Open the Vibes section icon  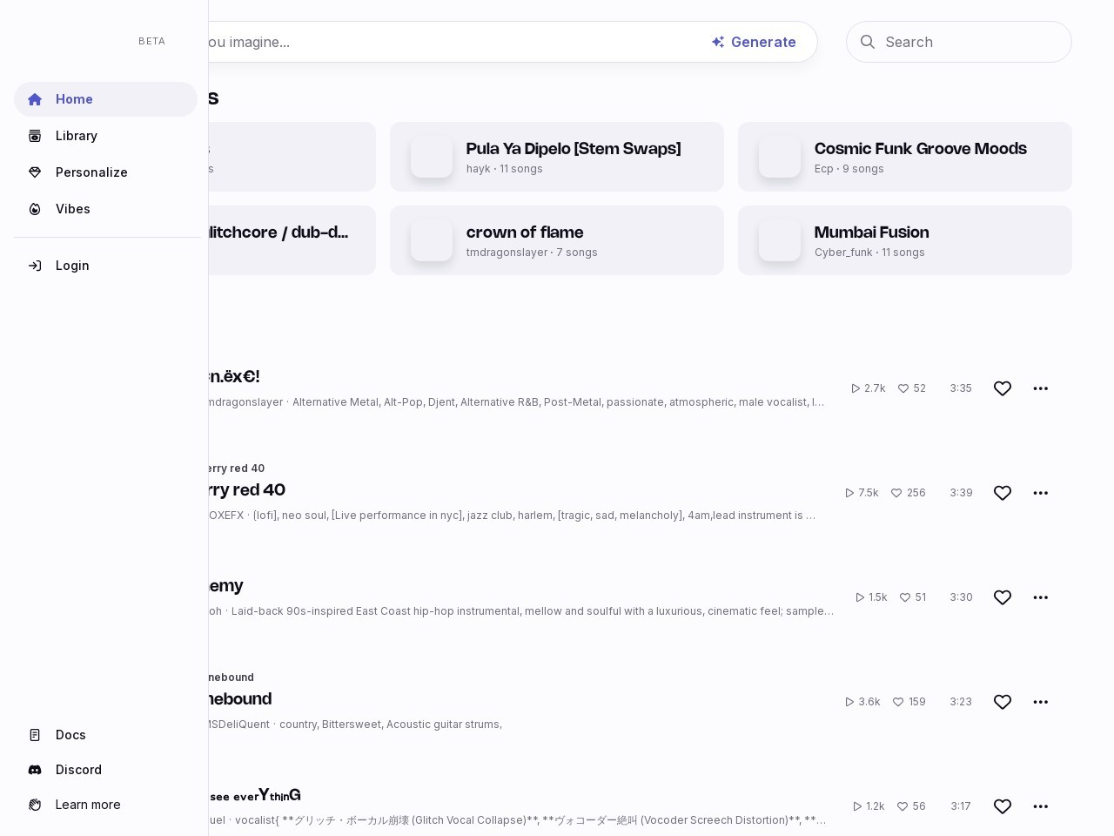click(35, 209)
